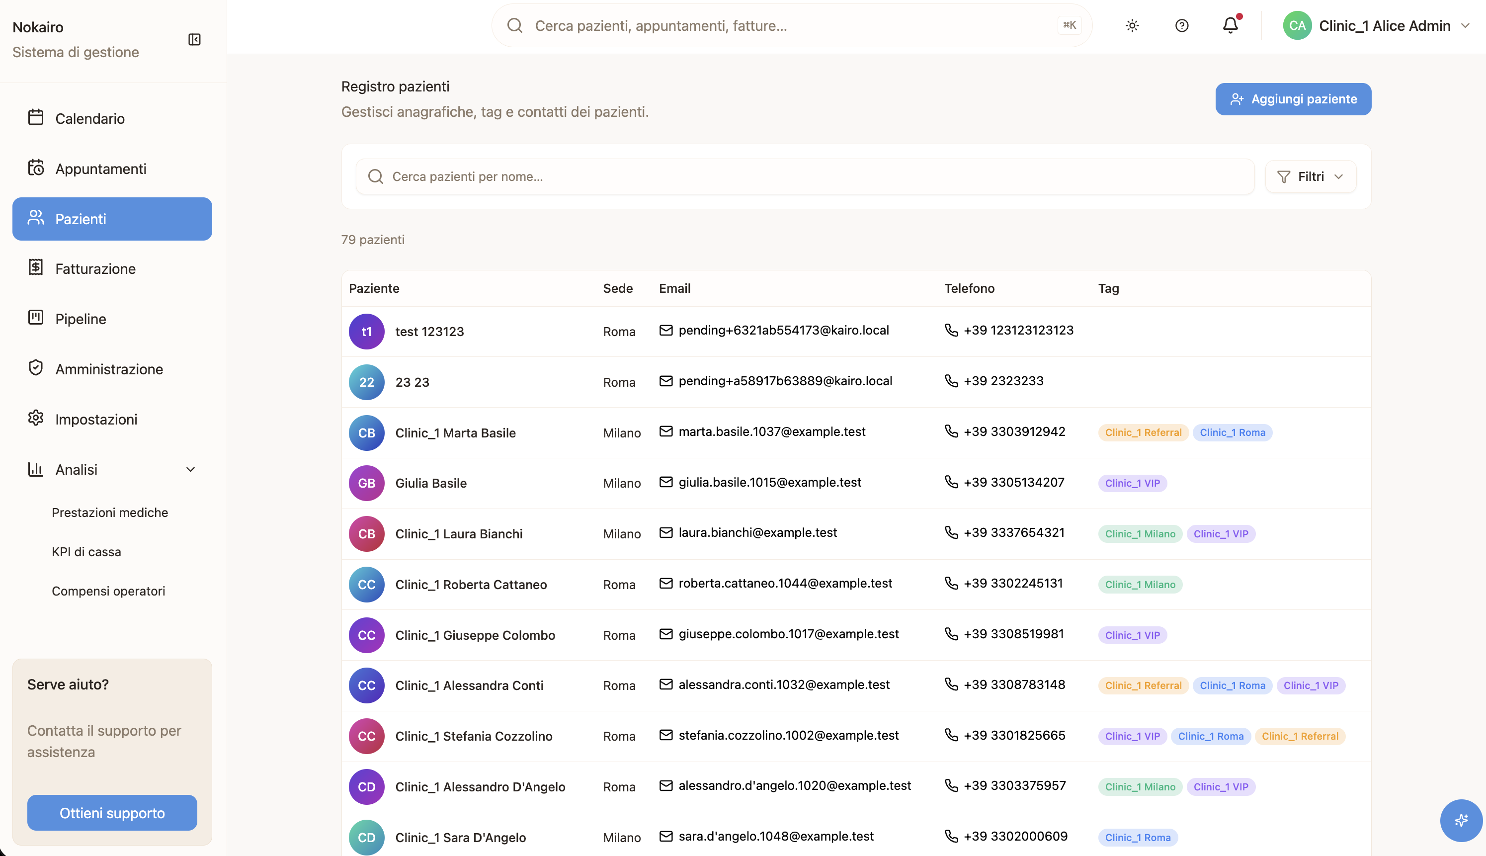Screen dimensions: 1486x856
Task: Click the CA user avatar
Action: tap(1297, 26)
